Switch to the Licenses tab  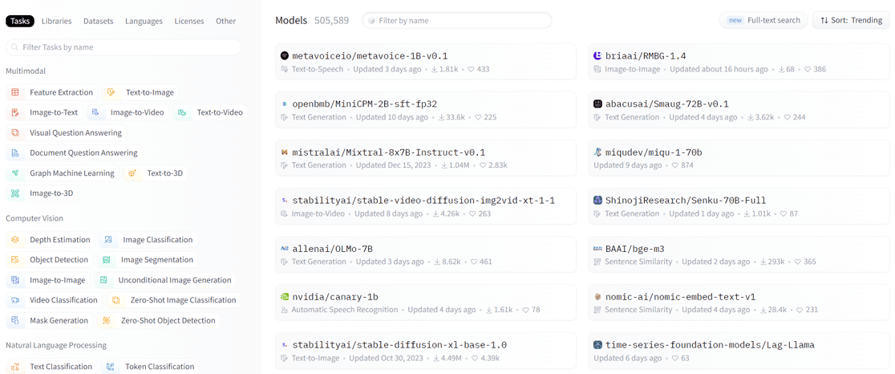pos(189,21)
